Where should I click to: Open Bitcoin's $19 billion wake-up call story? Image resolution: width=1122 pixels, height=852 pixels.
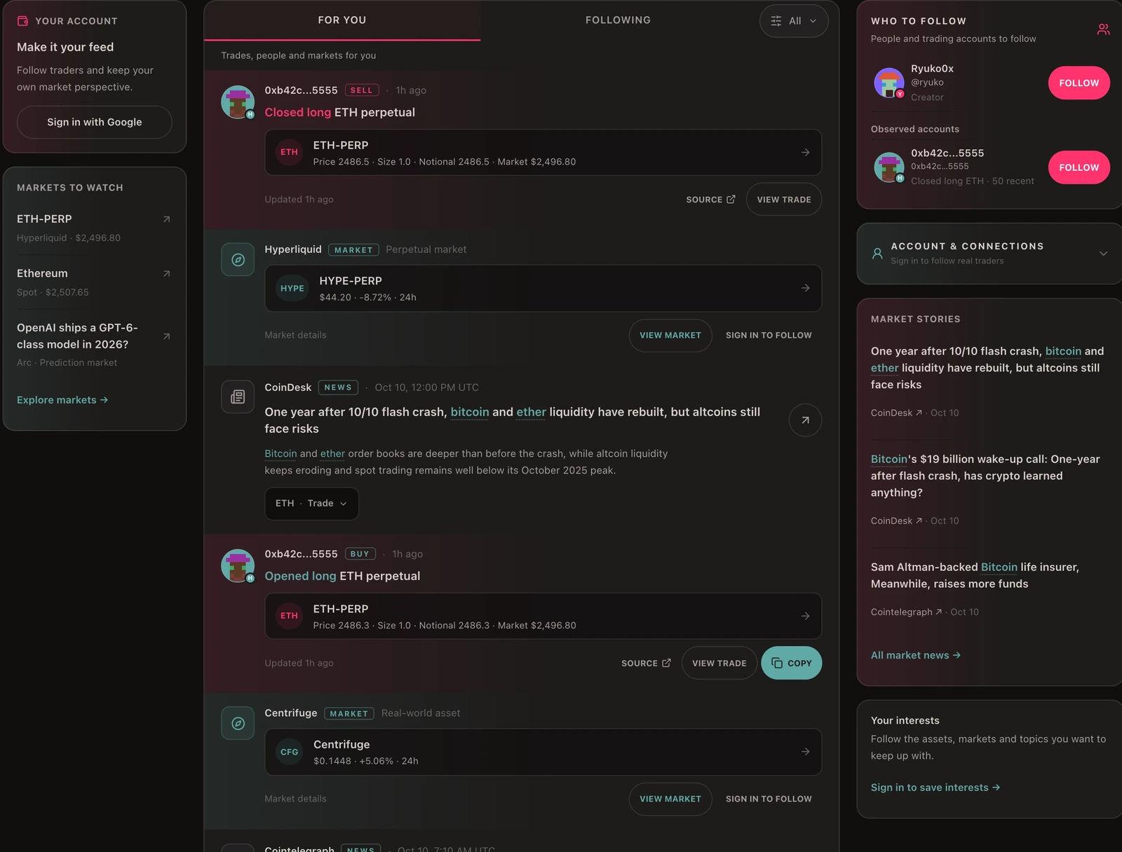pyautogui.click(x=985, y=476)
